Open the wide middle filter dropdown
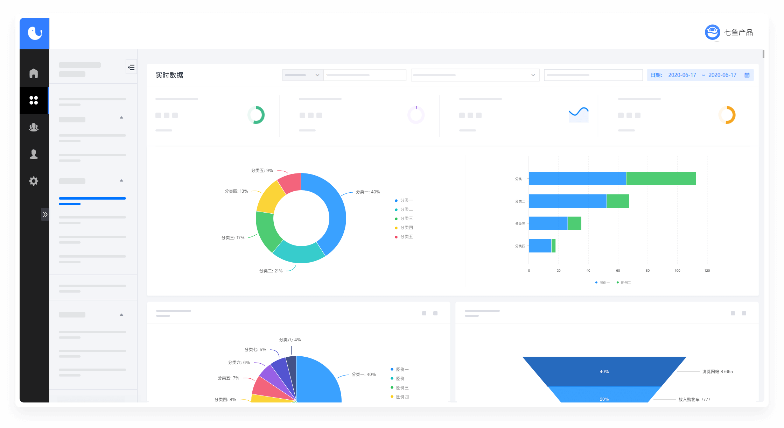This screenshot has width=784, height=428. pyautogui.click(x=475, y=75)
